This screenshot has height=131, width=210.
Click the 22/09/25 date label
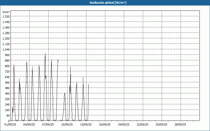[143, 124]
